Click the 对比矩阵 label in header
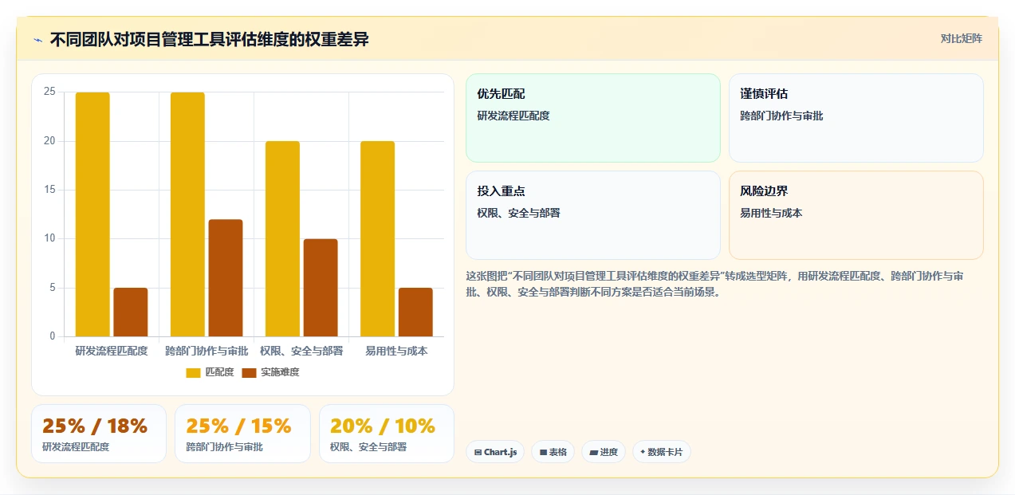 pos(961,38)
